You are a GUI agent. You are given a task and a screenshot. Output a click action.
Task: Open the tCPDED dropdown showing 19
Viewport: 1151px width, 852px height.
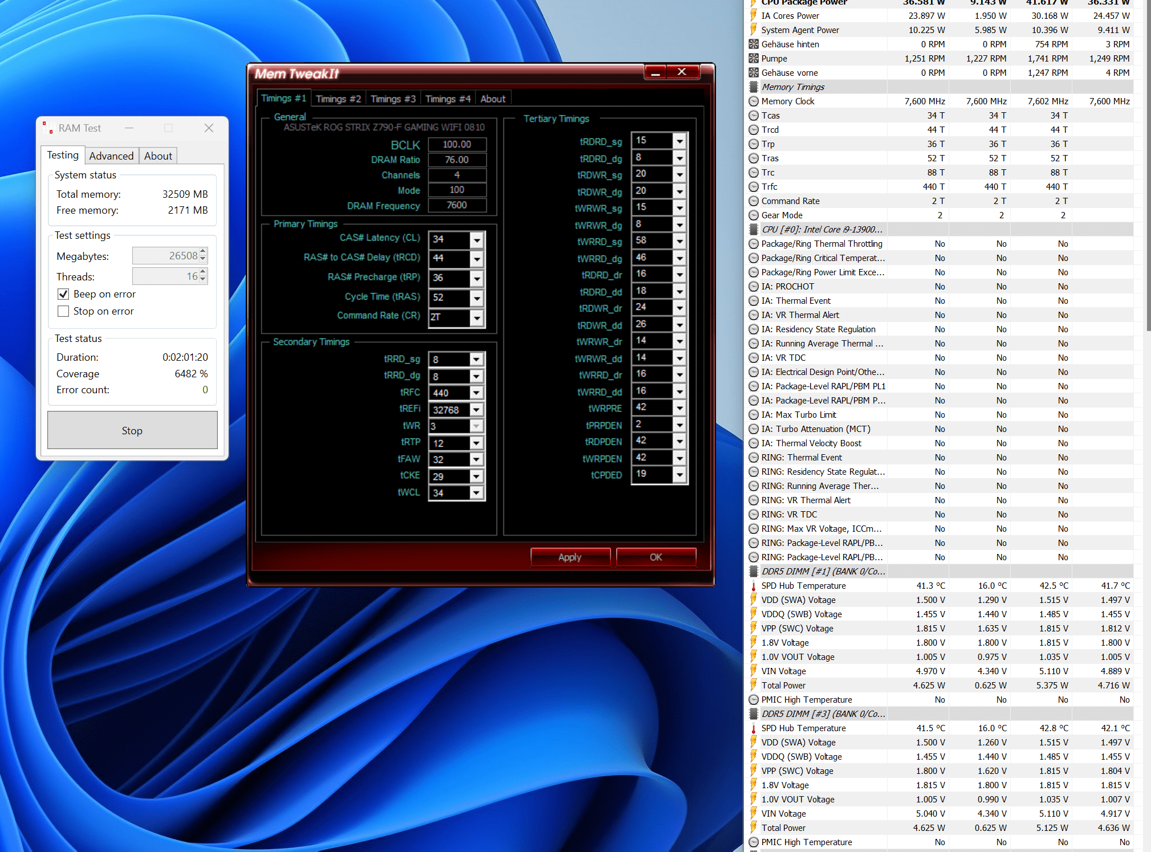pos(680,475)
